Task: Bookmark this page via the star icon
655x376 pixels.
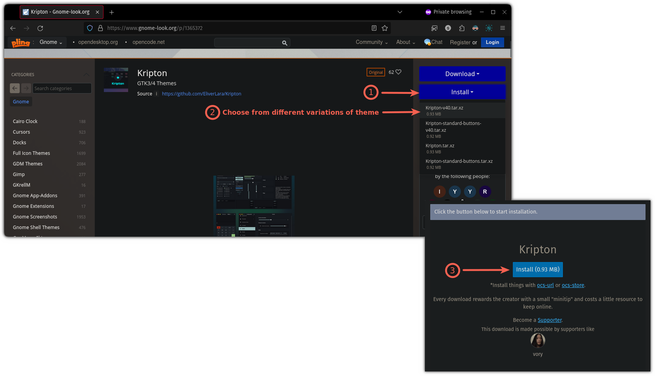Action: point(385,28)
